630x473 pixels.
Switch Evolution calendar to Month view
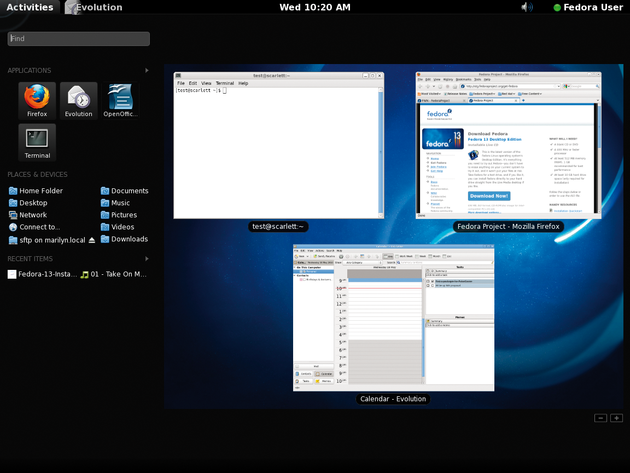(435, 256)
